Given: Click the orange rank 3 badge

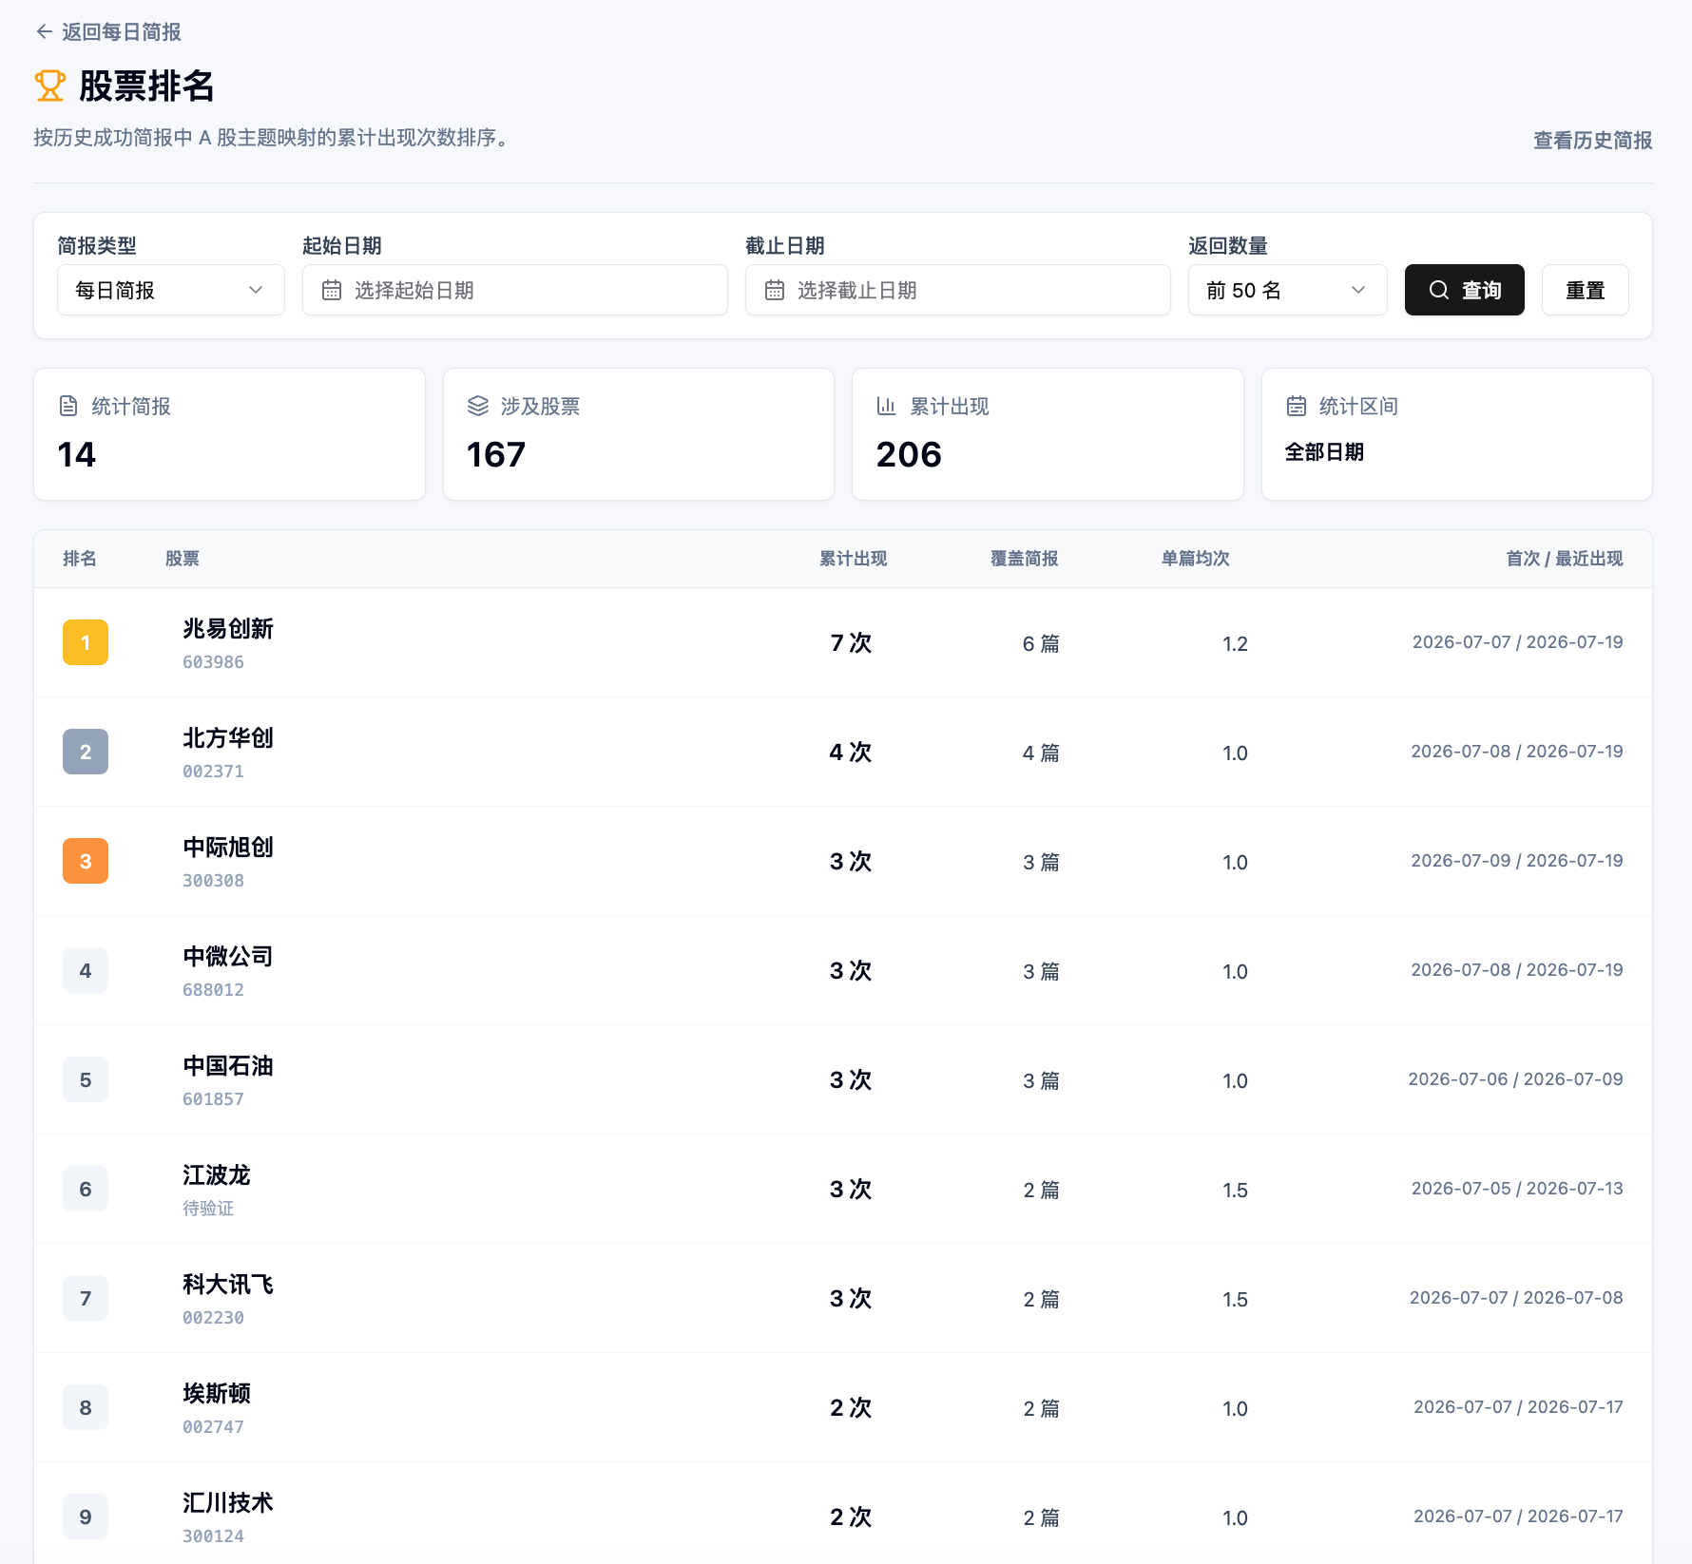Looking at the screenshot, I should (86, 861).
